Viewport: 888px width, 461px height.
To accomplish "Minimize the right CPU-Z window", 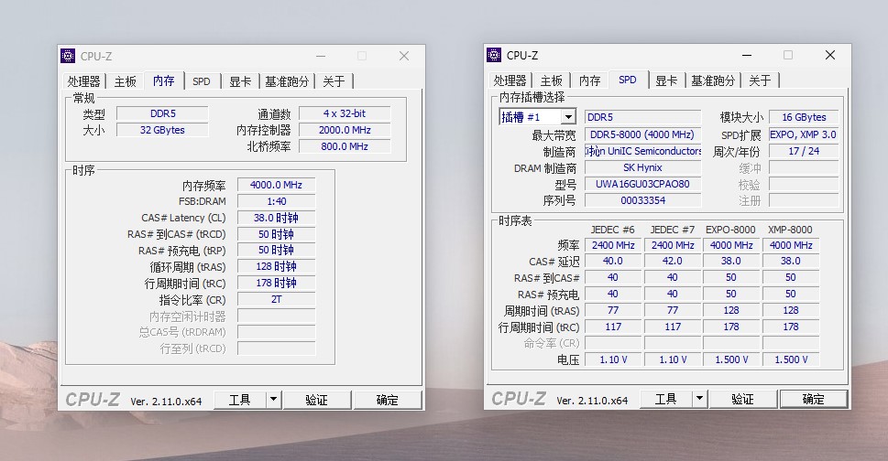I will pyautogui.click(x=747, y=55).
